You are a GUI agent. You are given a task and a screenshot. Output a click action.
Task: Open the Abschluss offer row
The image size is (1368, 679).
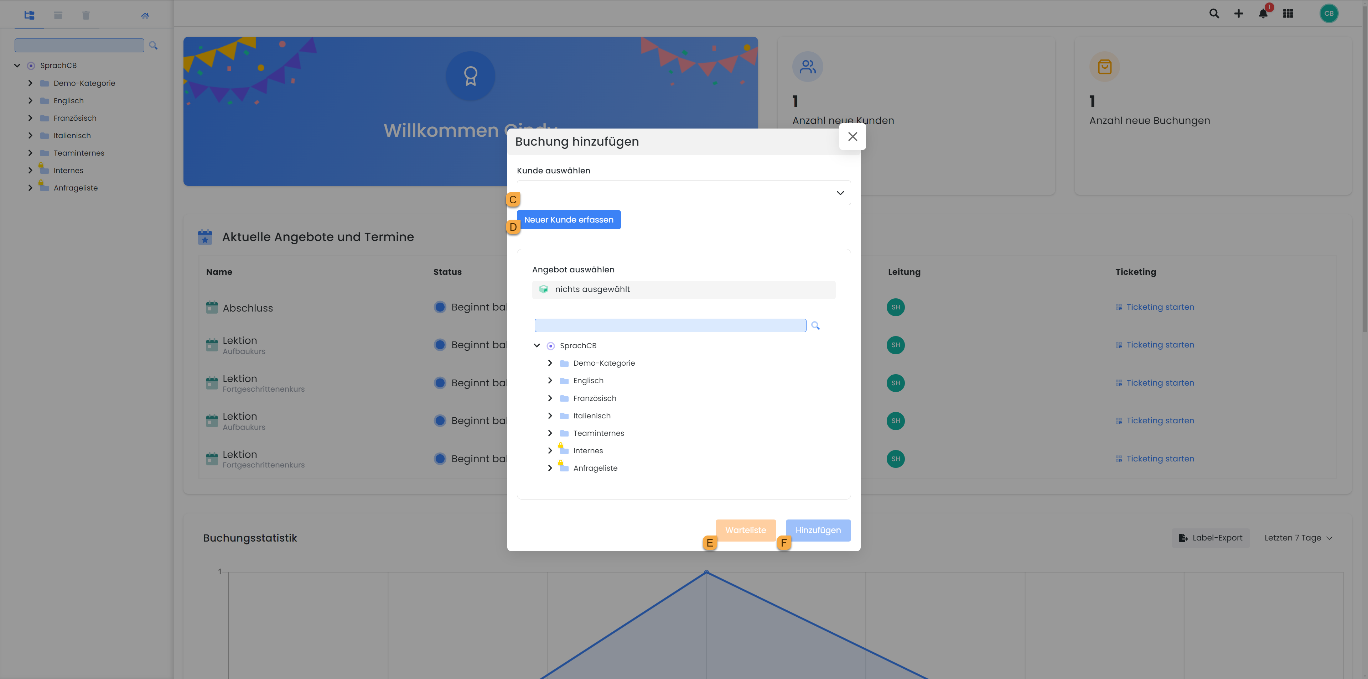click(x=248, y=308)
